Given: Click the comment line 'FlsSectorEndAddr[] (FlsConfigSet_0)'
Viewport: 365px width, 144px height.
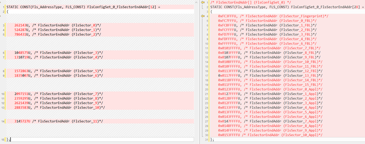Looking at the screenshot, I should 288,2.
